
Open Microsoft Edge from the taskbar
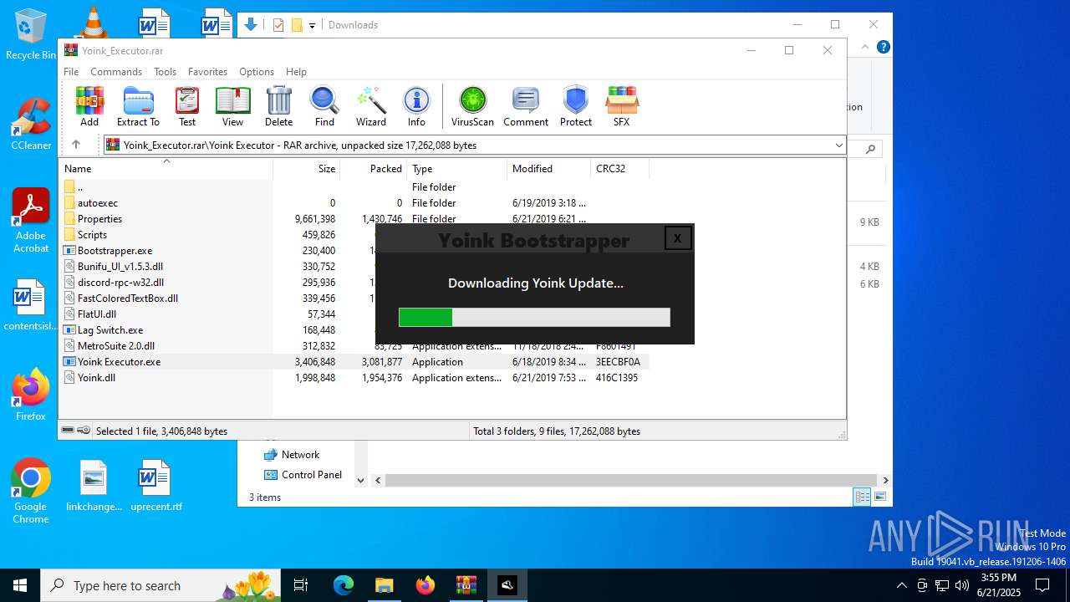click(344, 585)
